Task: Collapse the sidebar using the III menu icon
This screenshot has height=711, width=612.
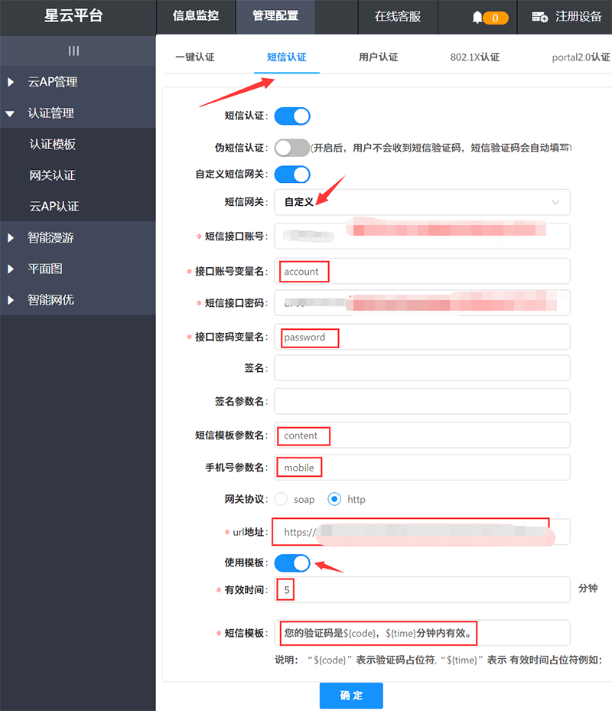Action: [x=74, y=51]
